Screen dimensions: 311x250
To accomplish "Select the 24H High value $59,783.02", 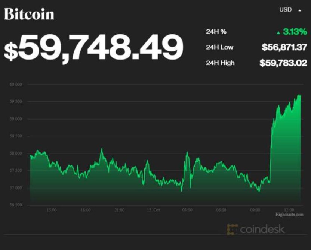I will click(283, 63).
